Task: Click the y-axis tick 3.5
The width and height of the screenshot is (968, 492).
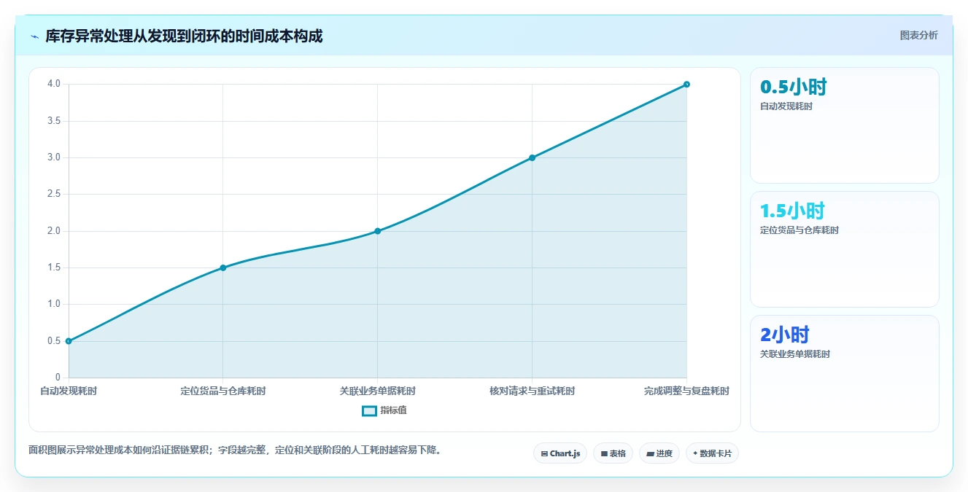Action: coord(54,121)
